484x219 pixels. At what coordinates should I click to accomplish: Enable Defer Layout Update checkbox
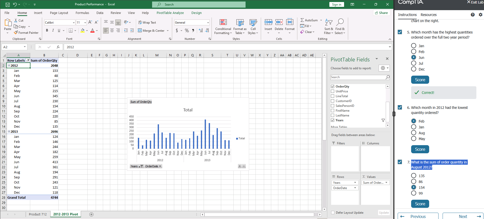coord(333,213)
